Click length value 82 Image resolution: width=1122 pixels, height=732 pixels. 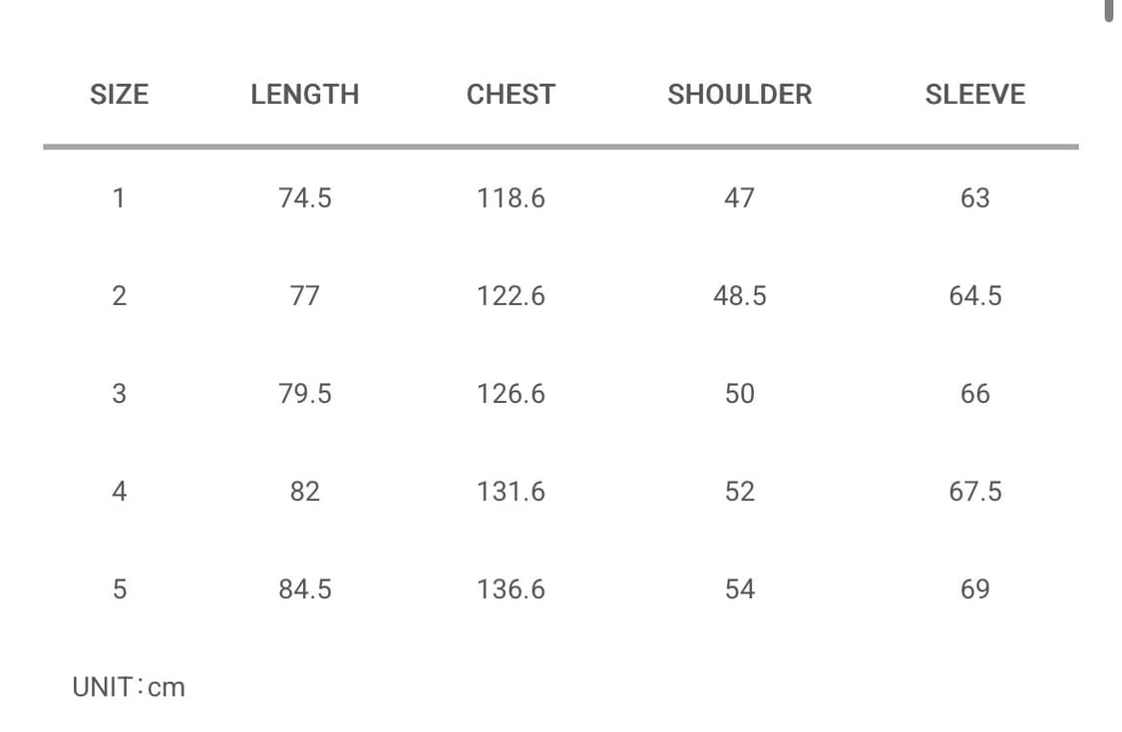[304, 492]
